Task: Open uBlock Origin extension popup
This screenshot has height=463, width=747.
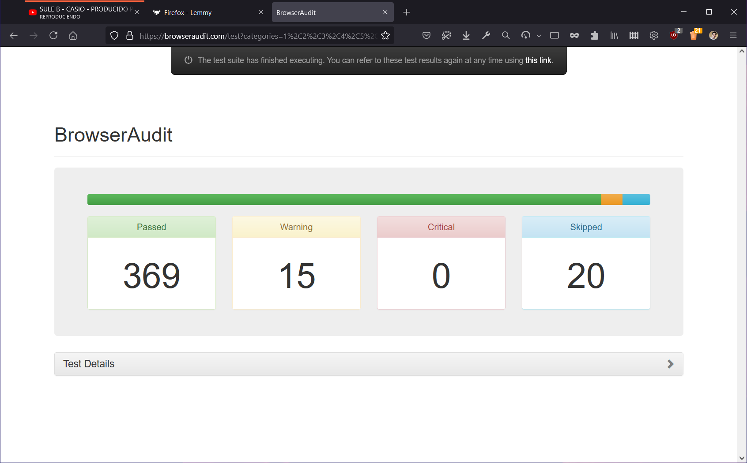Action: click(675, 35)
